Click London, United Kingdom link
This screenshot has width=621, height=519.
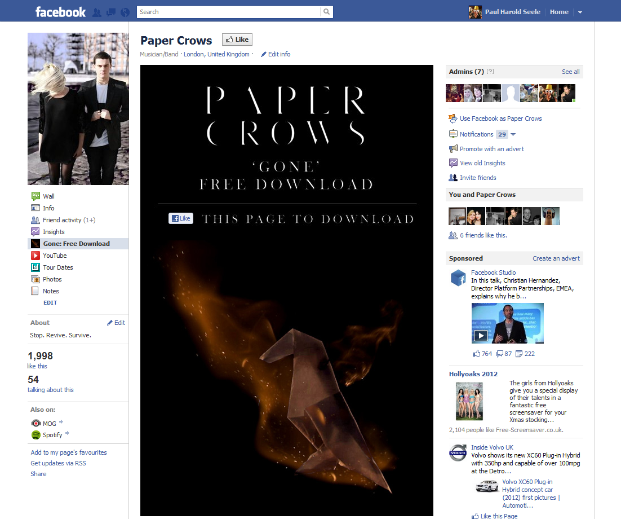pyautogui.click(x=216, y=54)
